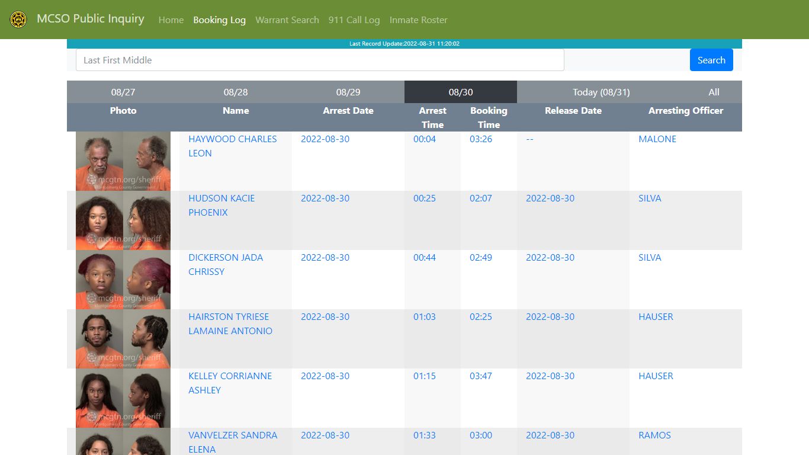809x455 pixels.
Task: Click booking time 02:25
Action: coord(481,316)
